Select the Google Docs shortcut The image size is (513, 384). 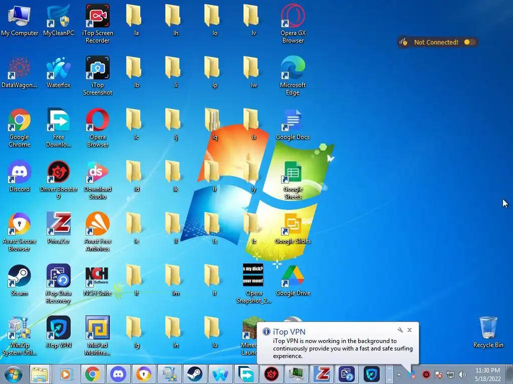click(x=293, y=124)
